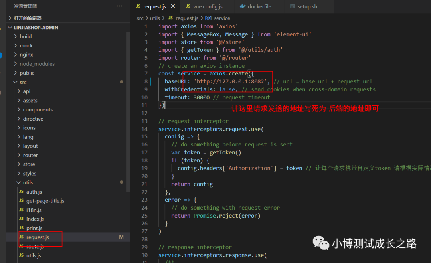The image size is (431, 263).
Task: Click 'withCredentials: false' on line 9
Action: 200,89
